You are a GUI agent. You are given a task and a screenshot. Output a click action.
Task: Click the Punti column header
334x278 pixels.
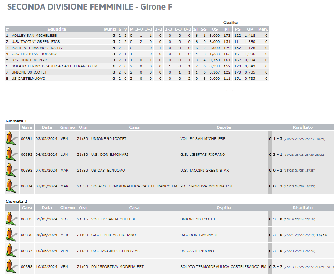coord(110,29)
